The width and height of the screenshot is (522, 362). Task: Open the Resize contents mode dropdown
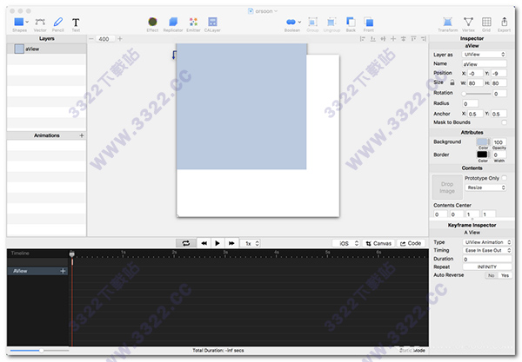pyautogui.click(x=485, y=188)
